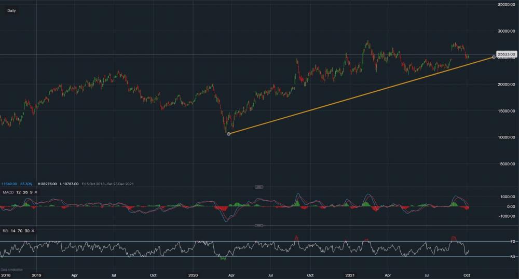This screenshot has width=519, height=279.
Task: Click the 25633.00 current price label
Action: click(506, 54)
